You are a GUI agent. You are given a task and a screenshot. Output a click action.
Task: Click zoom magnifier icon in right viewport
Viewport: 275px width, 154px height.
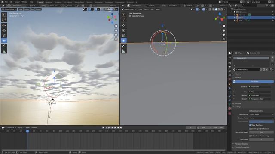pos(224,26)
